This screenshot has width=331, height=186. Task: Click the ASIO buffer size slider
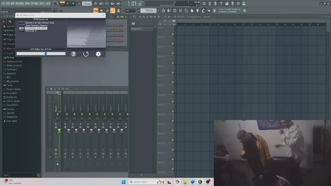click(41, 54)
